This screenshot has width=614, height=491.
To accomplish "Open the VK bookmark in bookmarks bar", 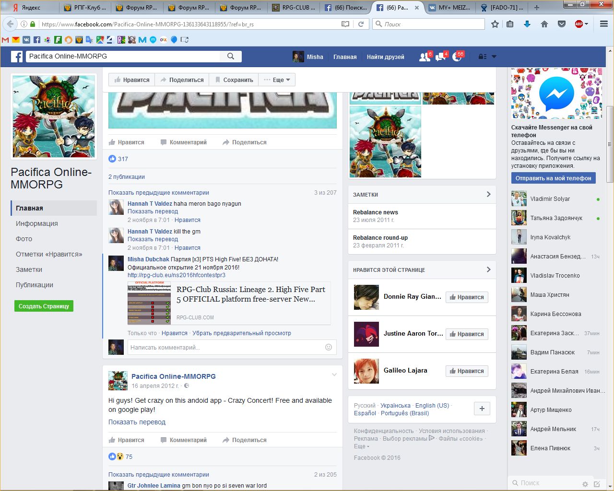I will 26,40.
